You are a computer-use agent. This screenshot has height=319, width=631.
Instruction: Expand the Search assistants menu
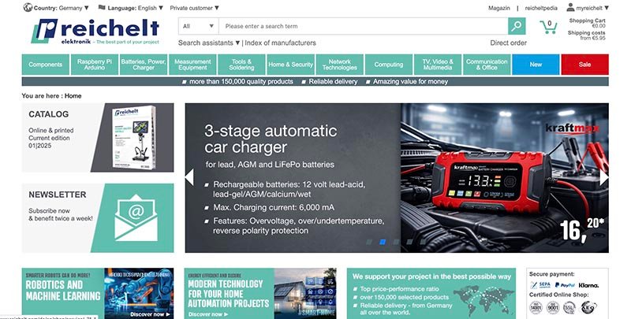(209, 43)
